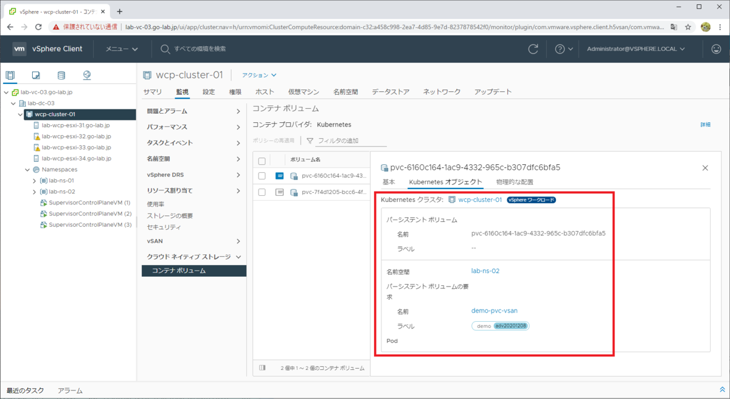Click the filter text input field

(352, 141)
